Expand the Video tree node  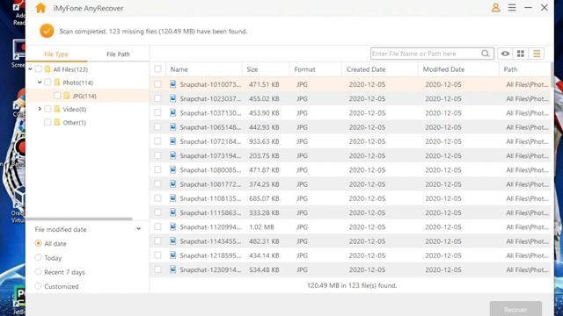(40, 109)
